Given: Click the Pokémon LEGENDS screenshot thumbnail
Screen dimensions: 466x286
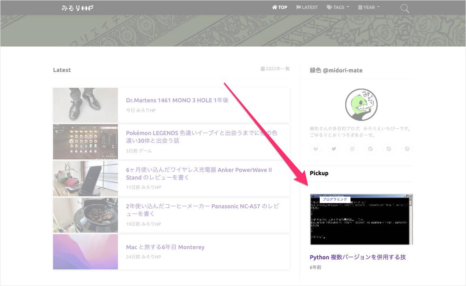Looking at the screenshot, I should [86, 142].
